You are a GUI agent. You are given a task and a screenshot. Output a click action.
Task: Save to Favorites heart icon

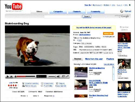coord(23,83)
